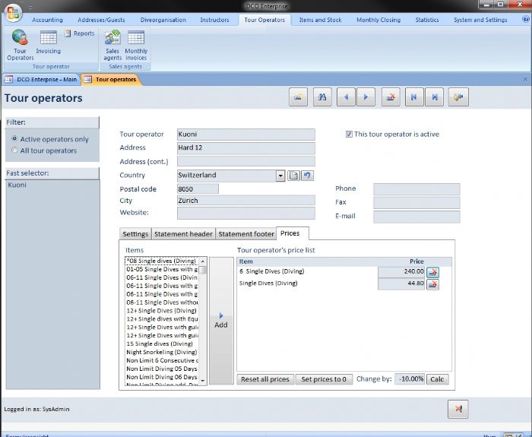Go to the previous record arrow

(x=346, y=97)
